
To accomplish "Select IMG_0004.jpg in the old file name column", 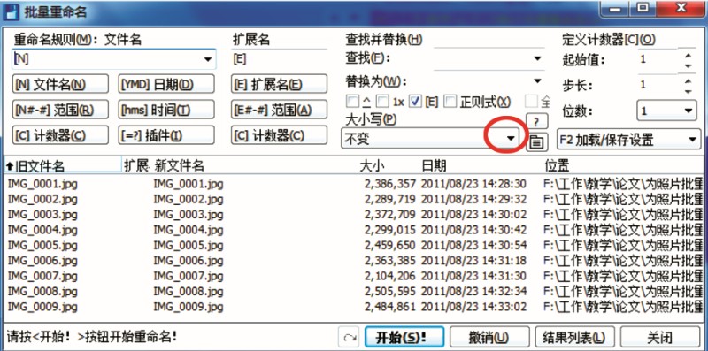I will (42, 230).
